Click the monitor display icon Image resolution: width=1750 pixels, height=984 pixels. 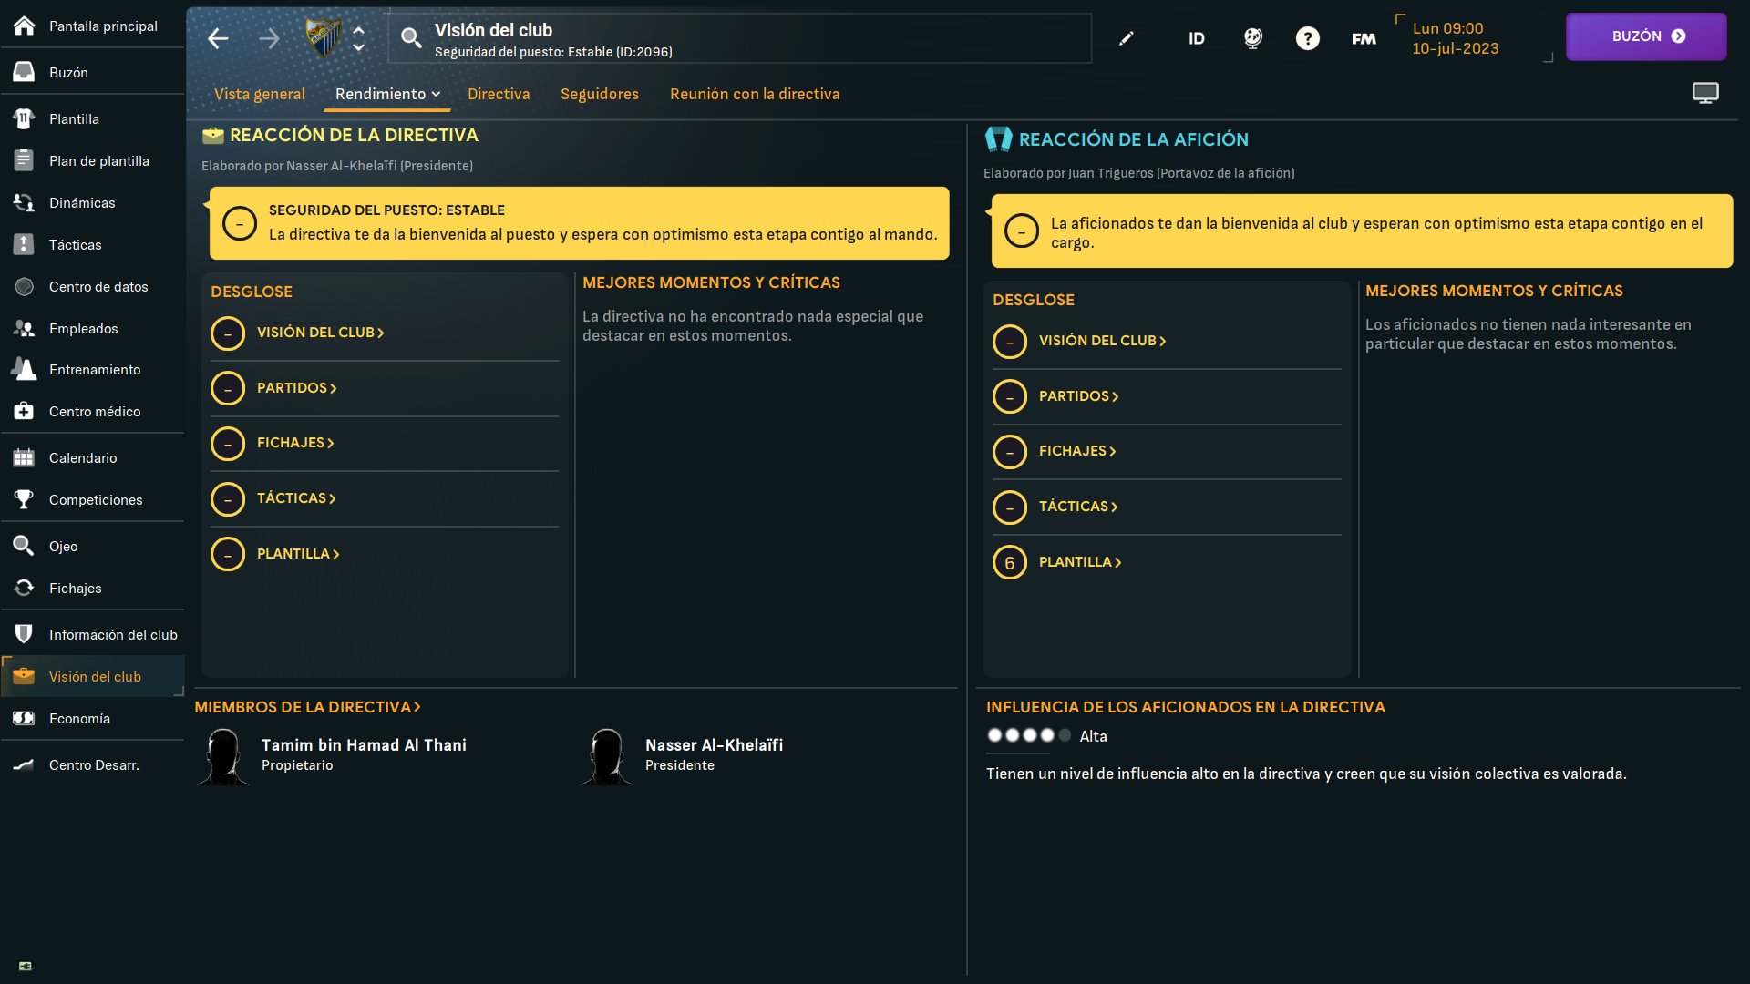coord(1705,93)
